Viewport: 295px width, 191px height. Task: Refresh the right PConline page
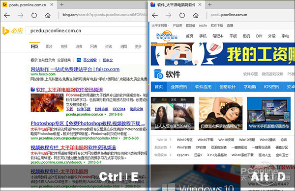[182, 15]
